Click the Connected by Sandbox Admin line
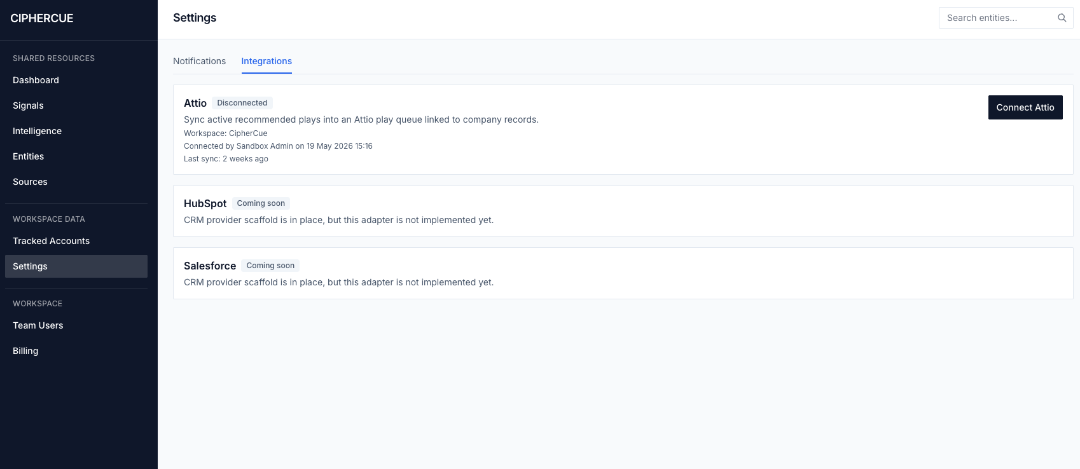 point(278,146)
